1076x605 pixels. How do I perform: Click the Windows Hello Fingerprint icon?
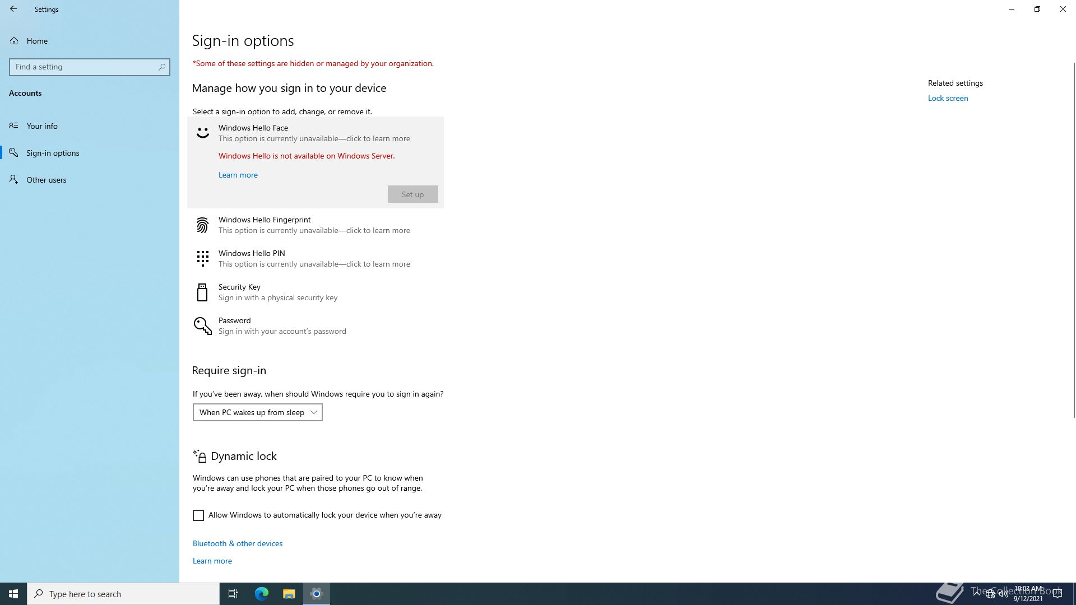tap(202, 225)
